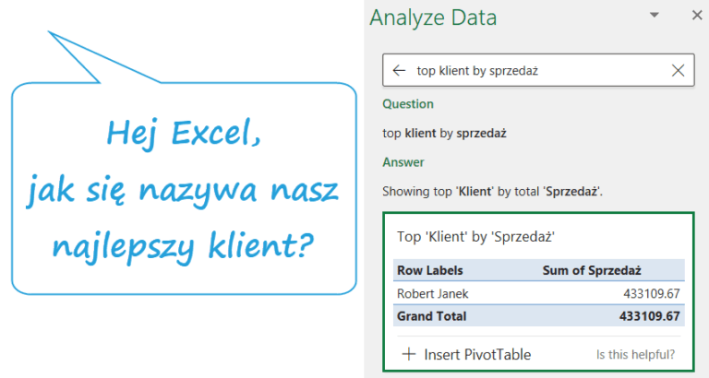This screenshot has width=709, height=378.
Task: Click the 'Is this helpful?' link
Action: (x=635, y=354)
